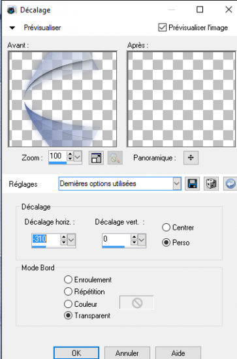Select the Centrer radio button

166,228
